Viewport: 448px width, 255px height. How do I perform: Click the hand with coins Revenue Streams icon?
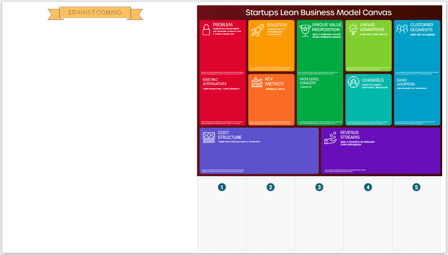[330, 138]
